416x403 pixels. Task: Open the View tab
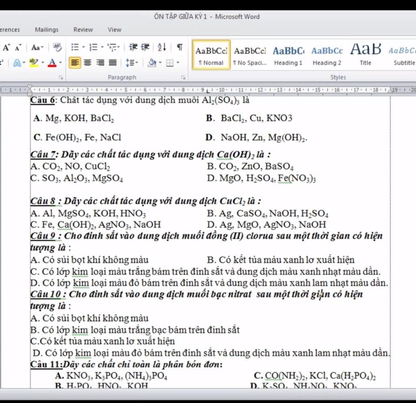point(115,30)
